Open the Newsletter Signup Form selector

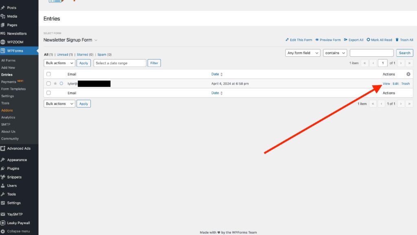pyautogui.click(x=70, y=40)
